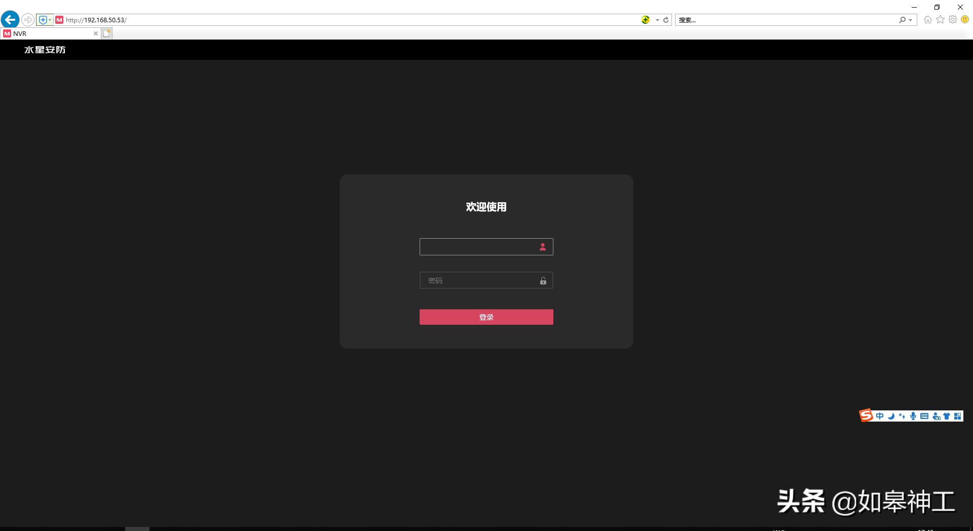Click the username person icon in login form
Viewport: 973px width, 531px height.
(542, 247)
